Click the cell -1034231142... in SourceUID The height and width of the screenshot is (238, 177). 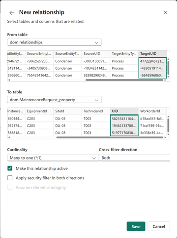96,68
